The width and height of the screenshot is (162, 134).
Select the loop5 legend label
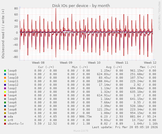tap(12, 99)
